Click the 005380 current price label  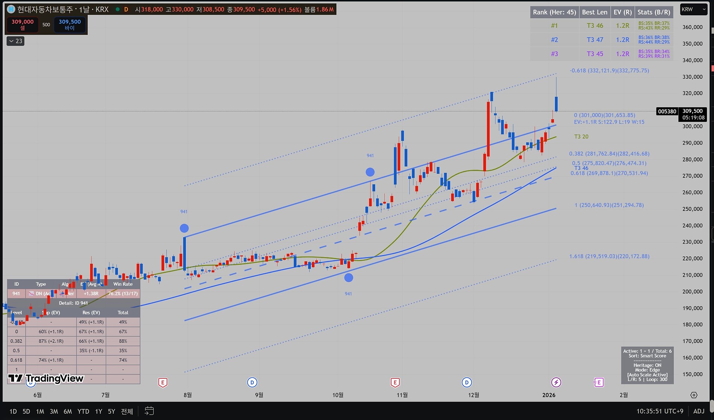pos(667,111)
